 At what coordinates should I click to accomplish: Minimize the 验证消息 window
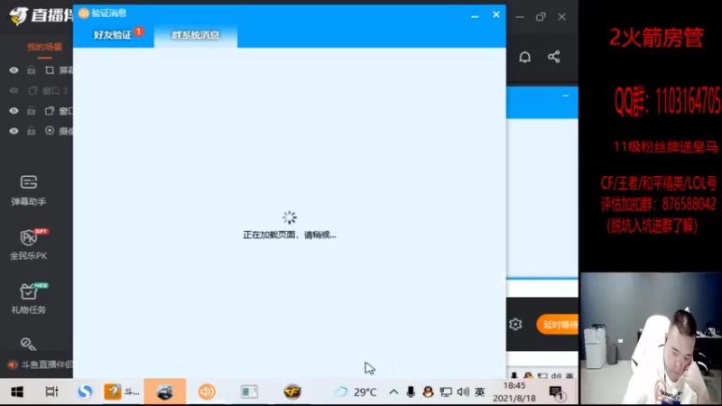click(475, 15)
